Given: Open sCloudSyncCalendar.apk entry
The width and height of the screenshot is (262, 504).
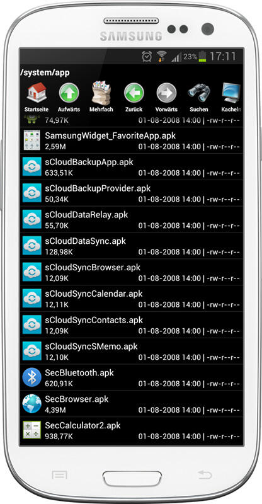Looking at the screenshot, I should click(132, 299).
